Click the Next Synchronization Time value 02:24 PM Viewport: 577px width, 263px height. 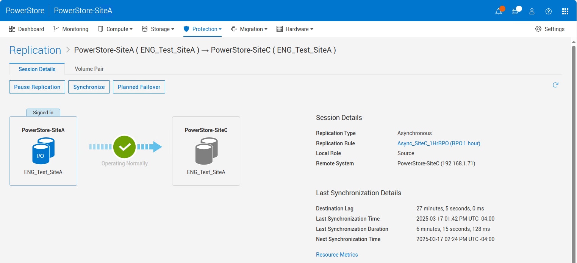[455, 239]
